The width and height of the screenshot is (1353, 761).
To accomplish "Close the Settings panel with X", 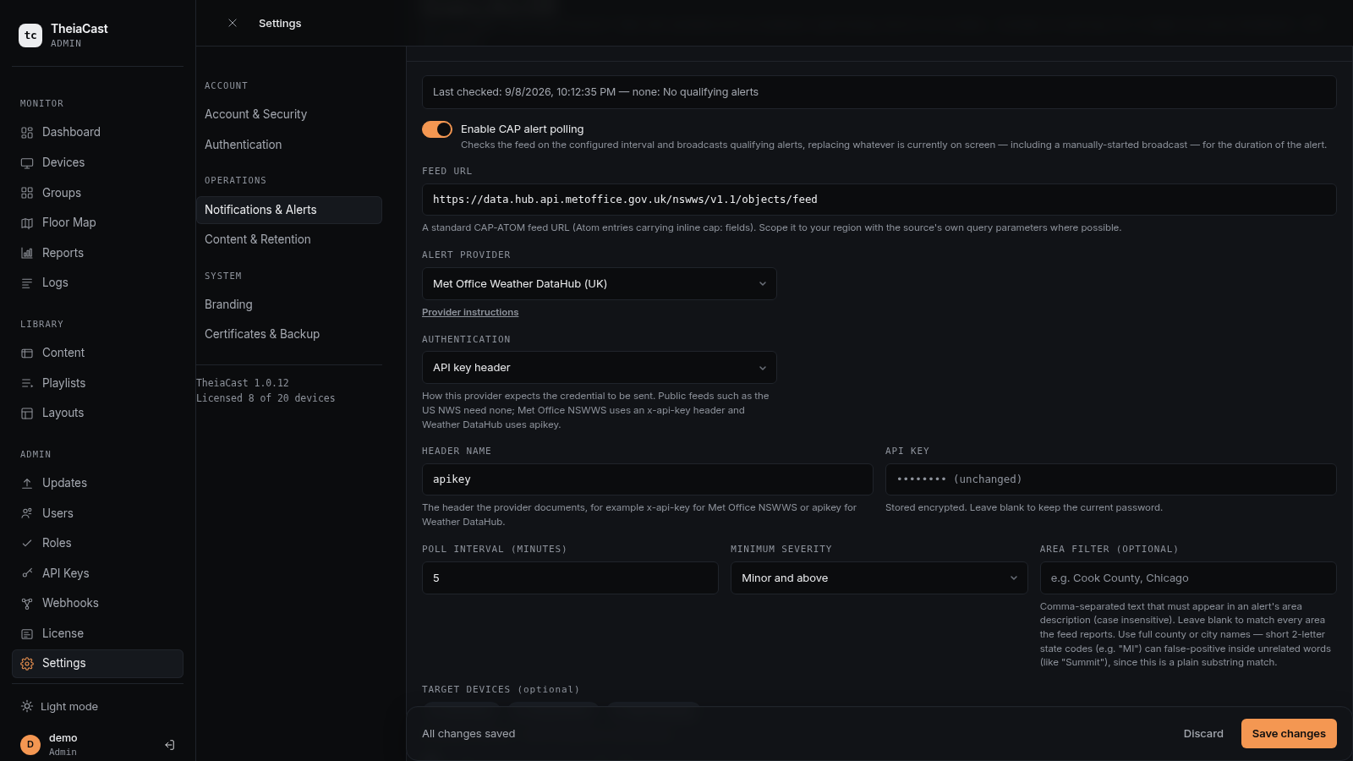I will pyautogui.click(x=233, y=23).
